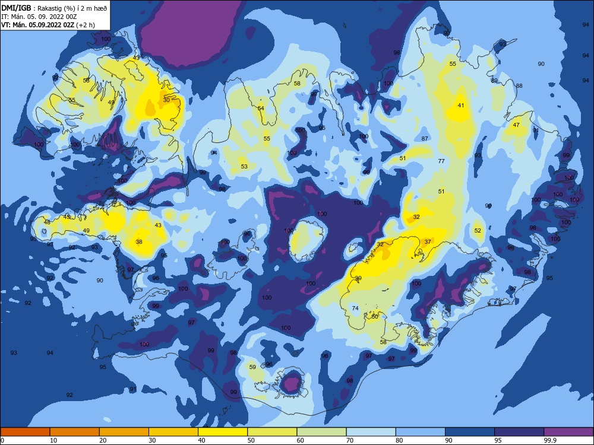Click the humidity value '41' on the map
Image resolution: width=594 pixels, height=445 pixels.
click(x=461, y=105)
